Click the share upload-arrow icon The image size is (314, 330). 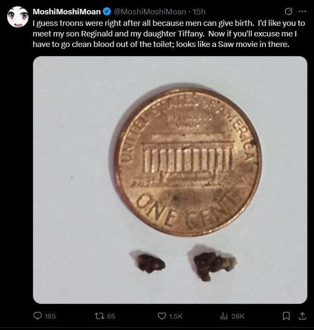(303, 316)
